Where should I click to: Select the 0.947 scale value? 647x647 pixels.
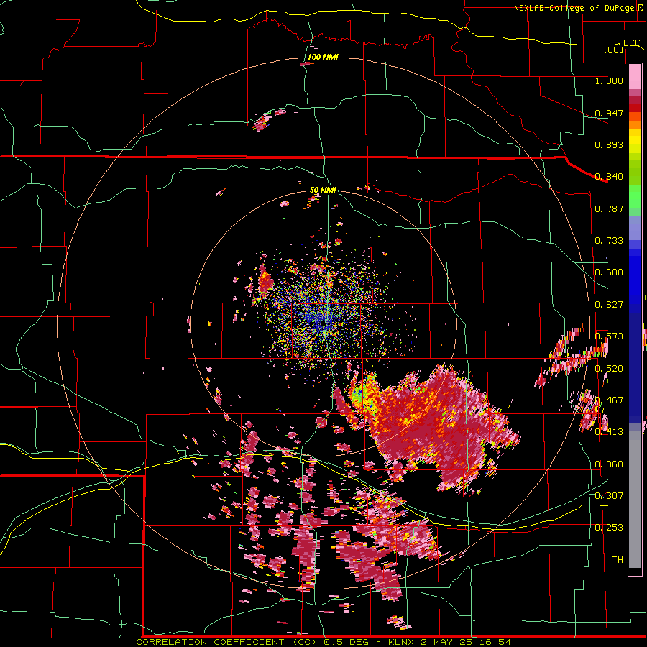coord(609,113)
